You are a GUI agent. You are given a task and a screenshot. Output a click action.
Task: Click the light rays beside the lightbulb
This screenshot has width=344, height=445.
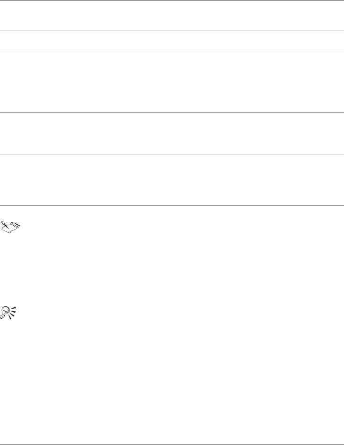tap(12, 313)
